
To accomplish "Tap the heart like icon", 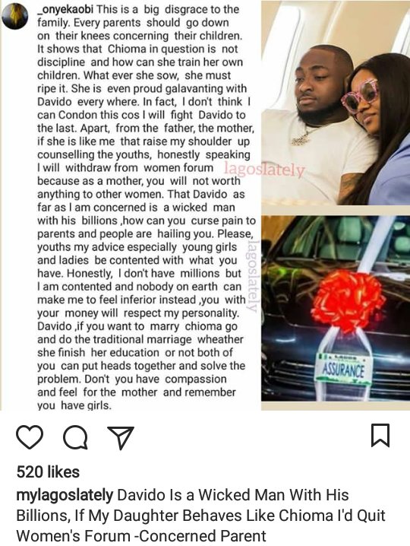I will 30,436.
